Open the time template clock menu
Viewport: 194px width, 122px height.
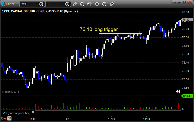[68, 4]
